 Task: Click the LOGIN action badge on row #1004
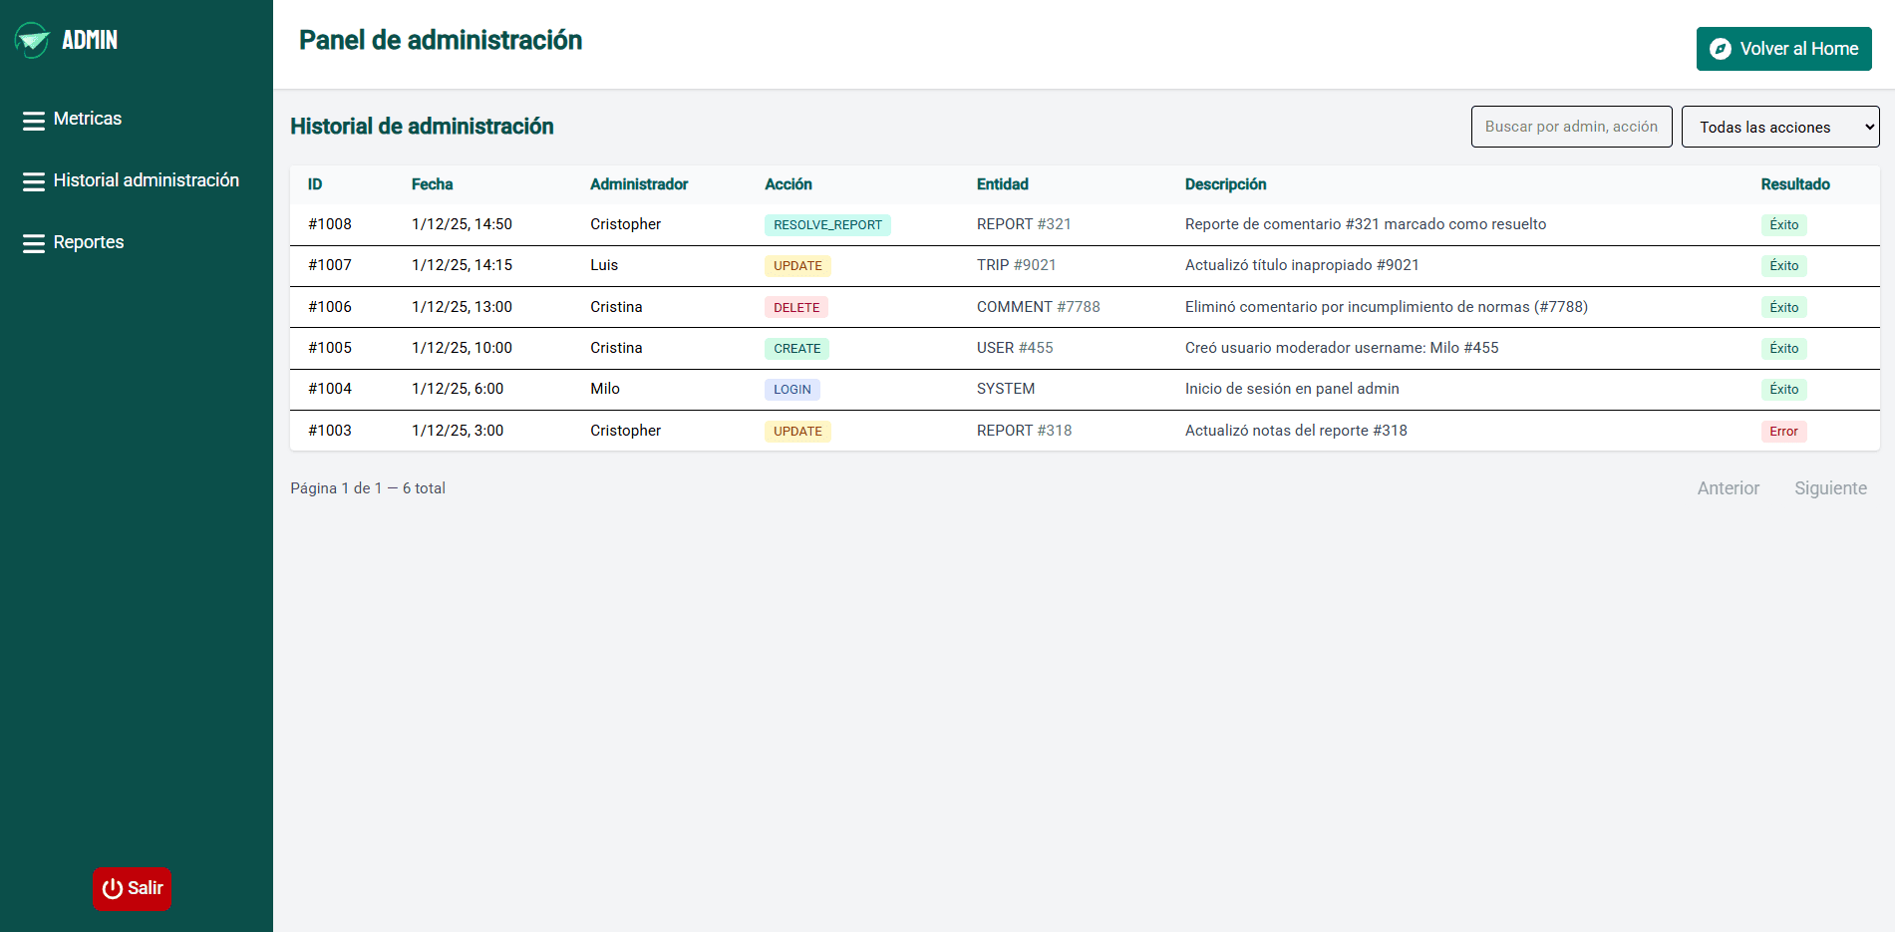[791, 389]
